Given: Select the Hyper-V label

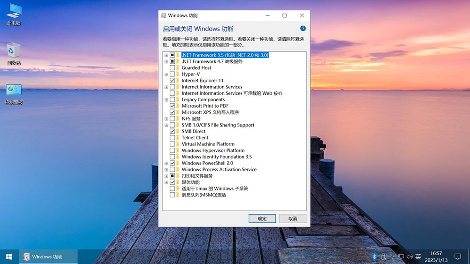Looking at the screenshot, I should pos(191,74).
